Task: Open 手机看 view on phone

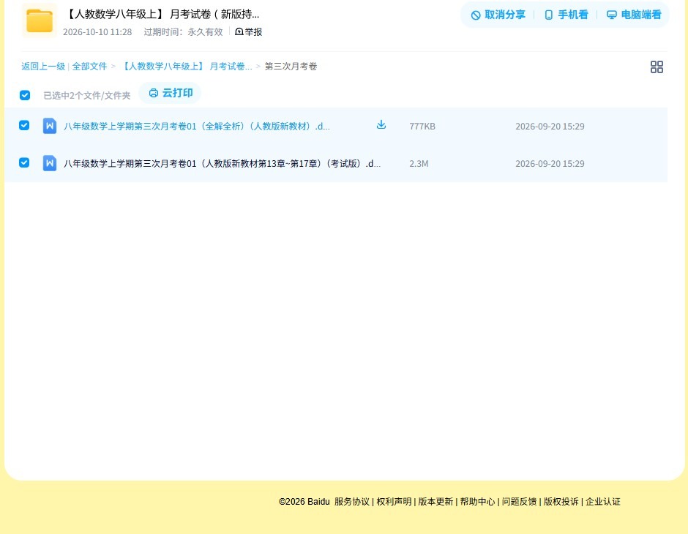Action: click(566, 15)
